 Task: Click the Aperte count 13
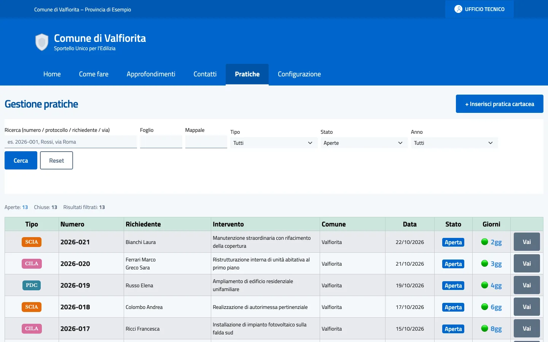25,207
